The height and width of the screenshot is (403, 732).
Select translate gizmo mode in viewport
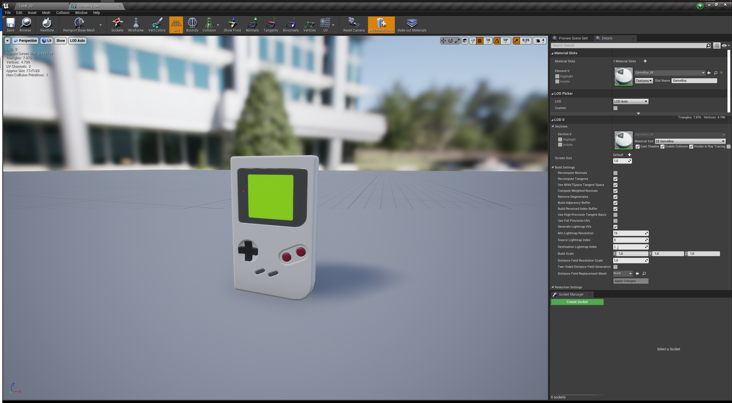443,41
